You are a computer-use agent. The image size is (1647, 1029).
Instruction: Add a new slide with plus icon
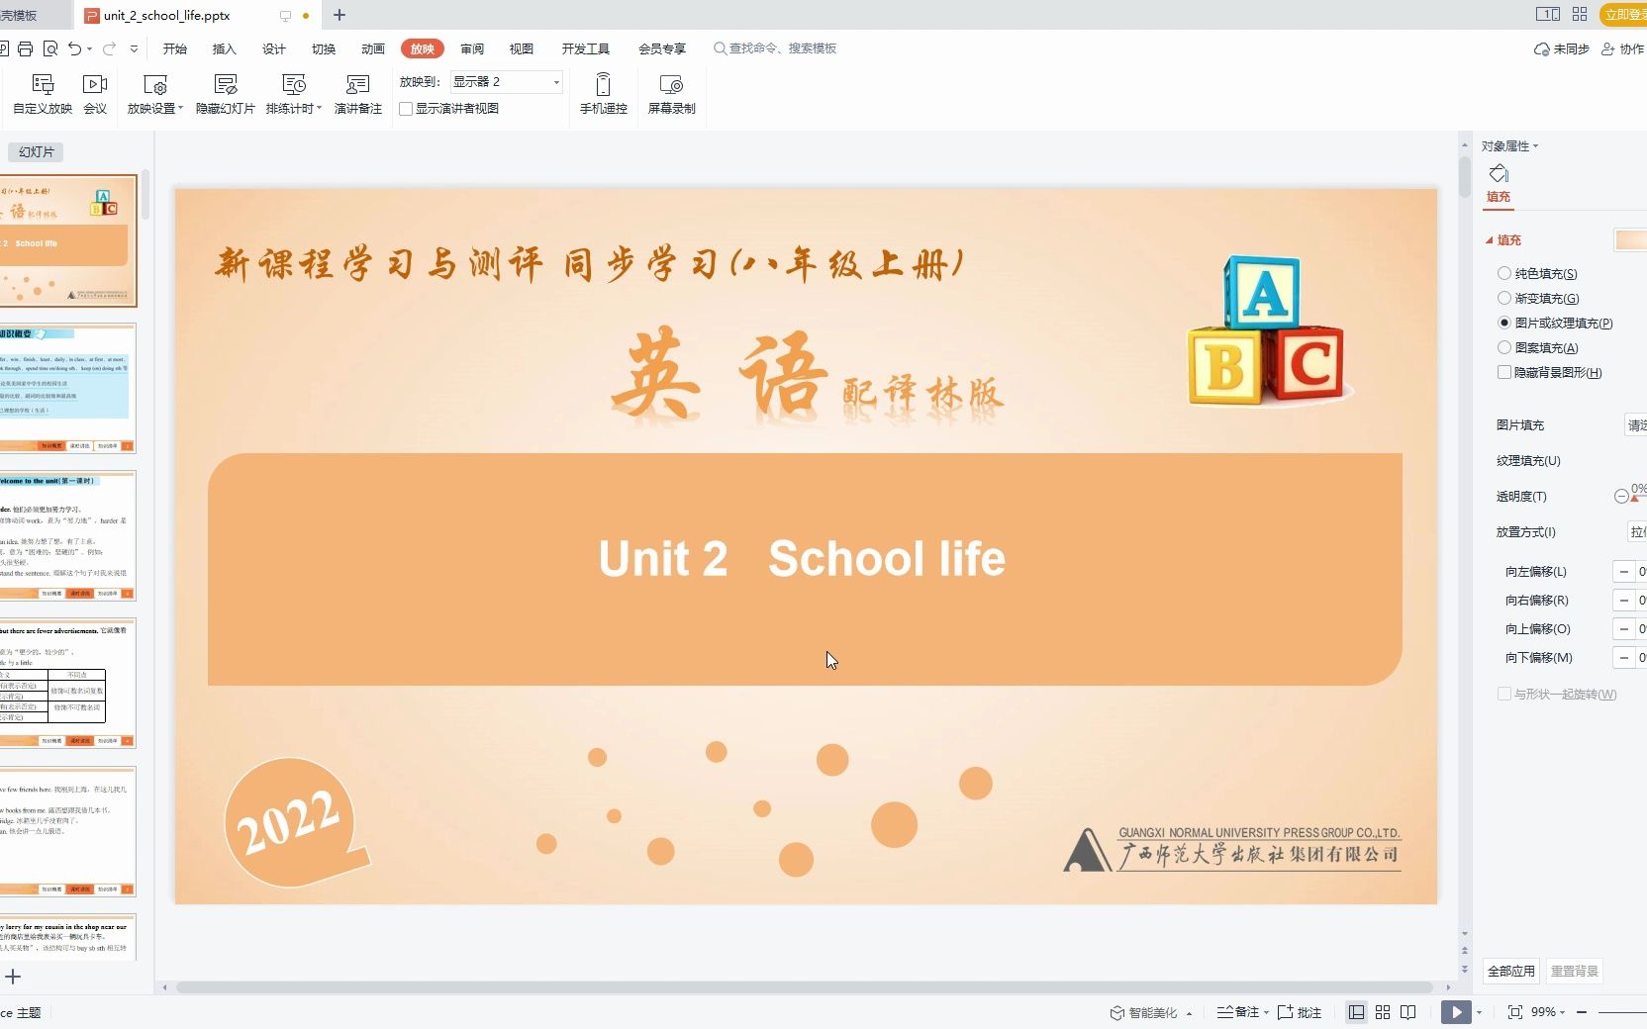(x=13, y=977)
